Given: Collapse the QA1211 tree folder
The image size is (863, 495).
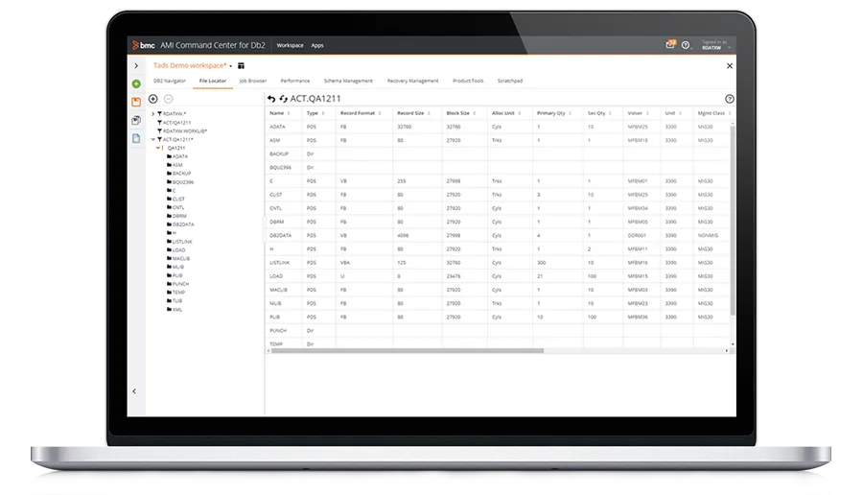Looking at the screenshot, I should [x=157, y=148].
